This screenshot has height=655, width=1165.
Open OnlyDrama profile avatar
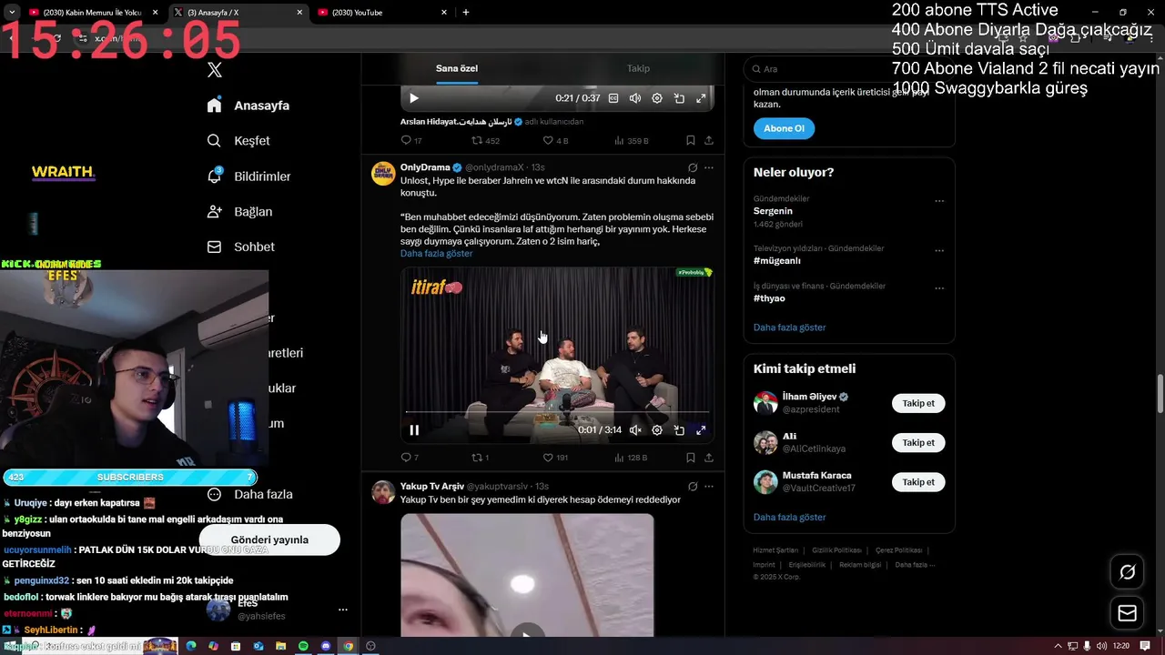pos(383,174)
